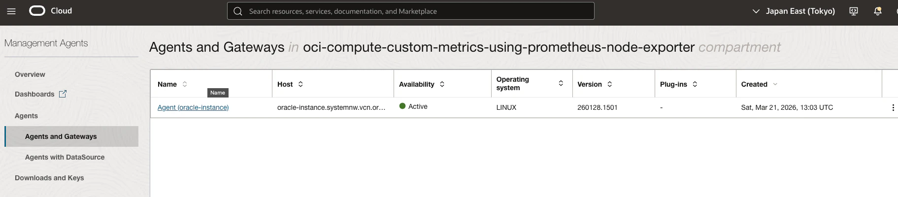The height and width of the screenshot is (197, 898).
Task: Click the Name column header label
Action: point(167,84)
